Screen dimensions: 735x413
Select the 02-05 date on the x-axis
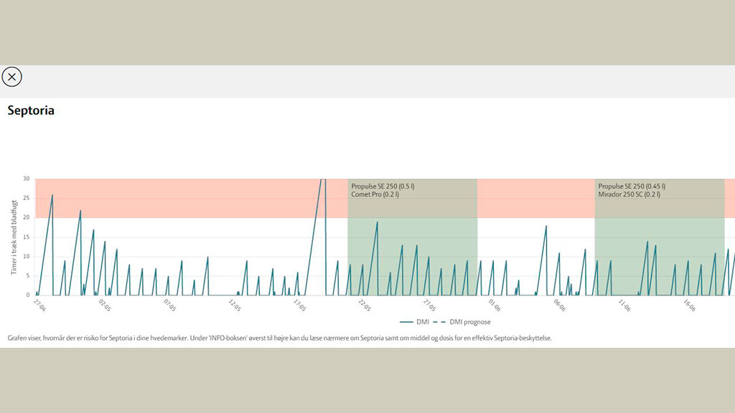[105, 305]
